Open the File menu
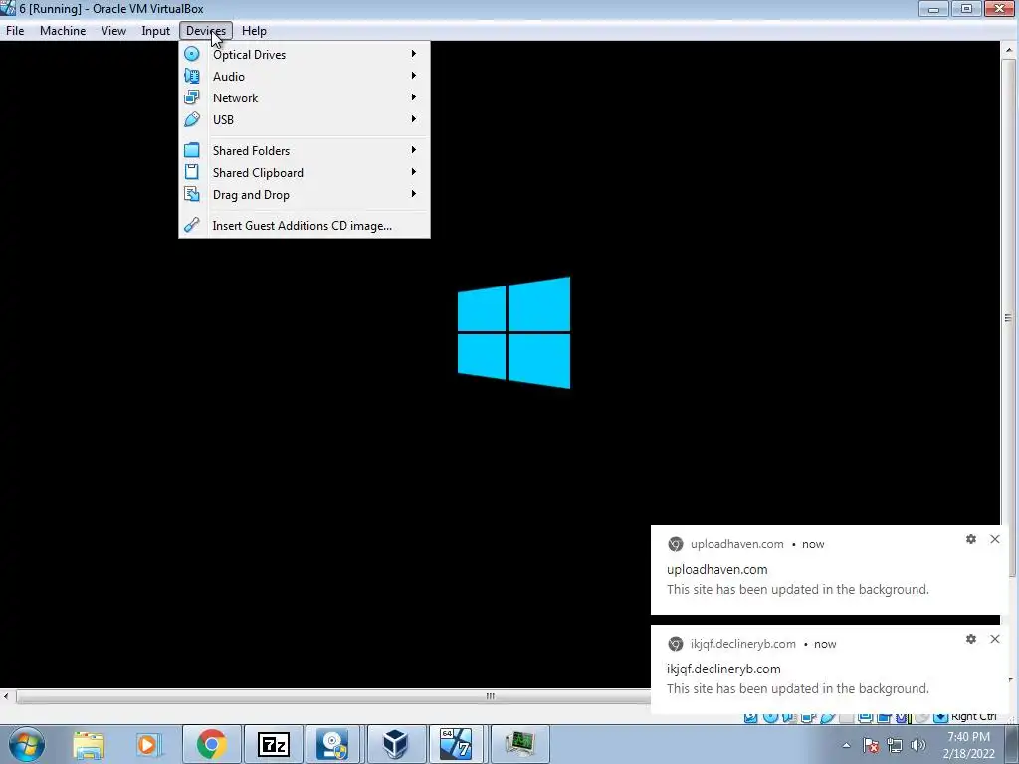 click(15, 31)
